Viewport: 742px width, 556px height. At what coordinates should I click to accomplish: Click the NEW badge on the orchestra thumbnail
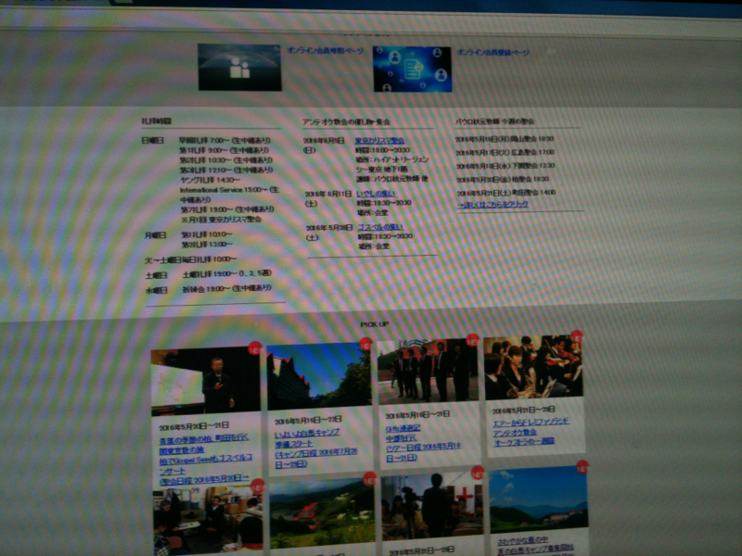point(577,336)
